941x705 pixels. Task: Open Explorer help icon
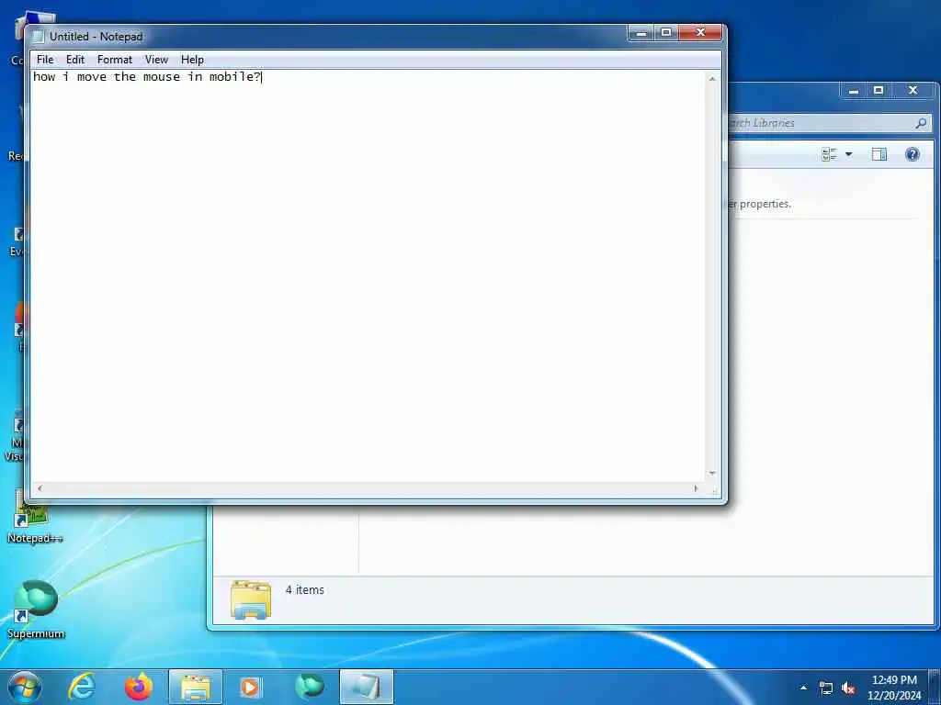[x=913, y=154]
